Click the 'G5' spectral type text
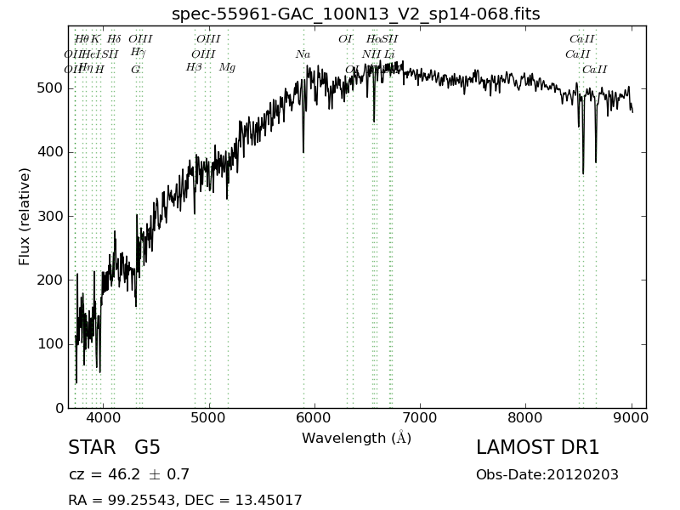This screenshot has width=680, height=510. coord(147,447)
